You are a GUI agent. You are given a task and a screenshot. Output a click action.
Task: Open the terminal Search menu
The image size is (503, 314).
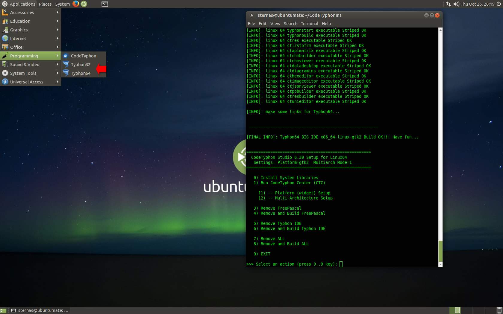[x=290, y=24]
